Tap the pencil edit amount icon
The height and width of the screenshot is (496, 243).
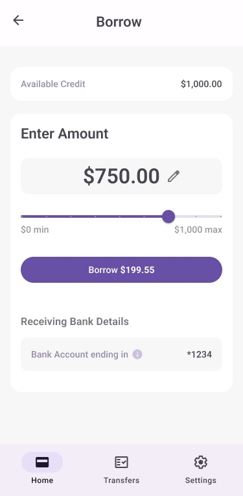point(174,176)
